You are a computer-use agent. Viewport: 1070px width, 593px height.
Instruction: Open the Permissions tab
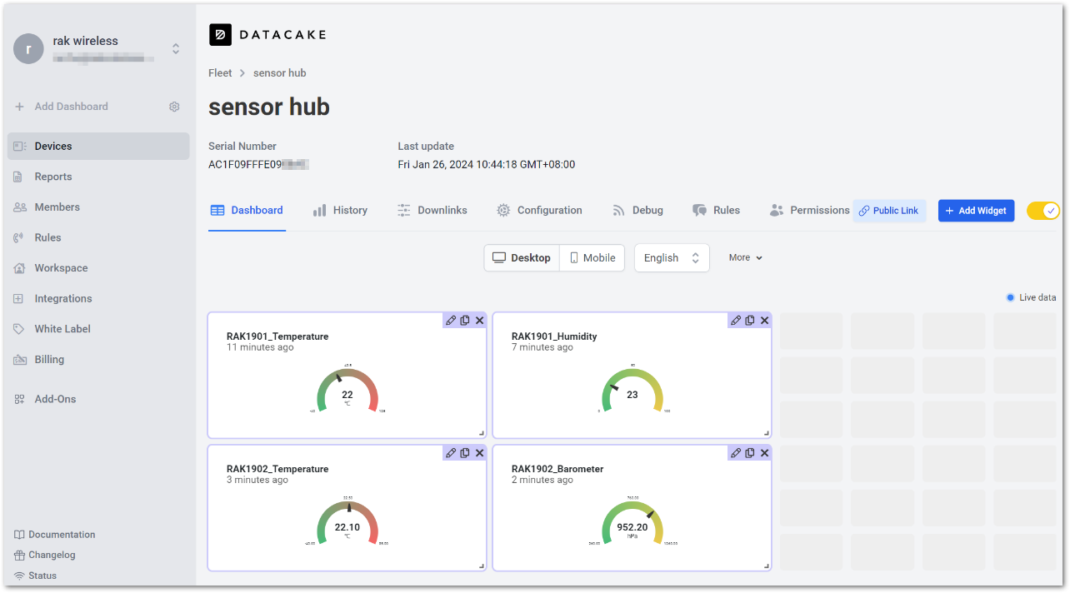click(x=809, y=210)
